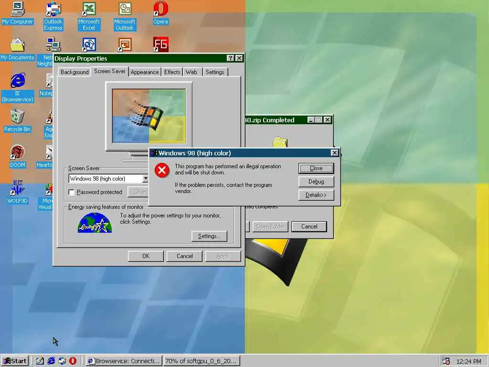This screenshot has width=489, height=367.
Task: Select the orange PowerPoint-style desktop shortcut
Action: pos(125,44)
